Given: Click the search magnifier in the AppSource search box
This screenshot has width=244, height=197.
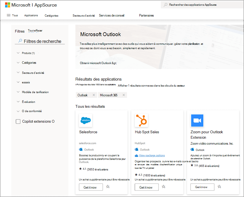Looking at the screenshot, I should pos(166,5).
